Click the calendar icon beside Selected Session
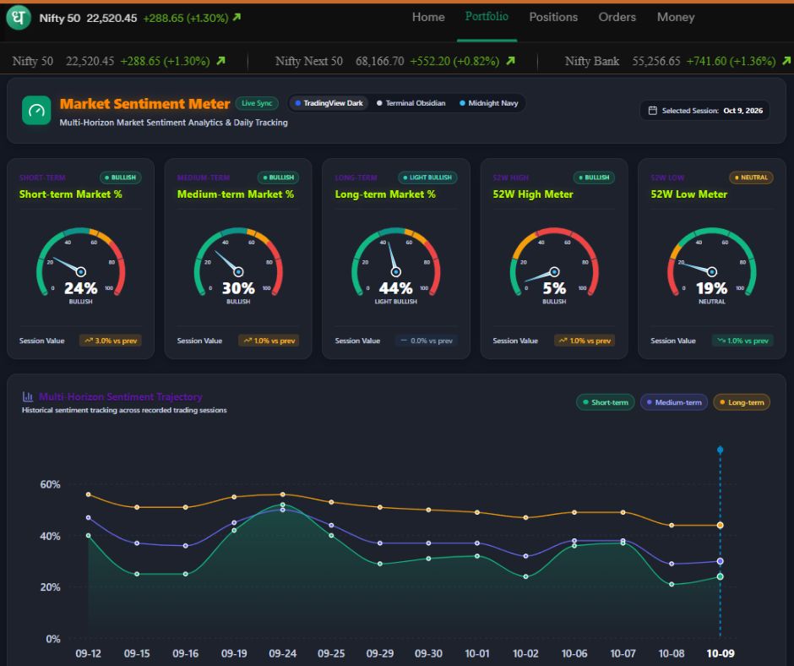The height and width of the screenshot is (666, 794). [x=653, y=111]
